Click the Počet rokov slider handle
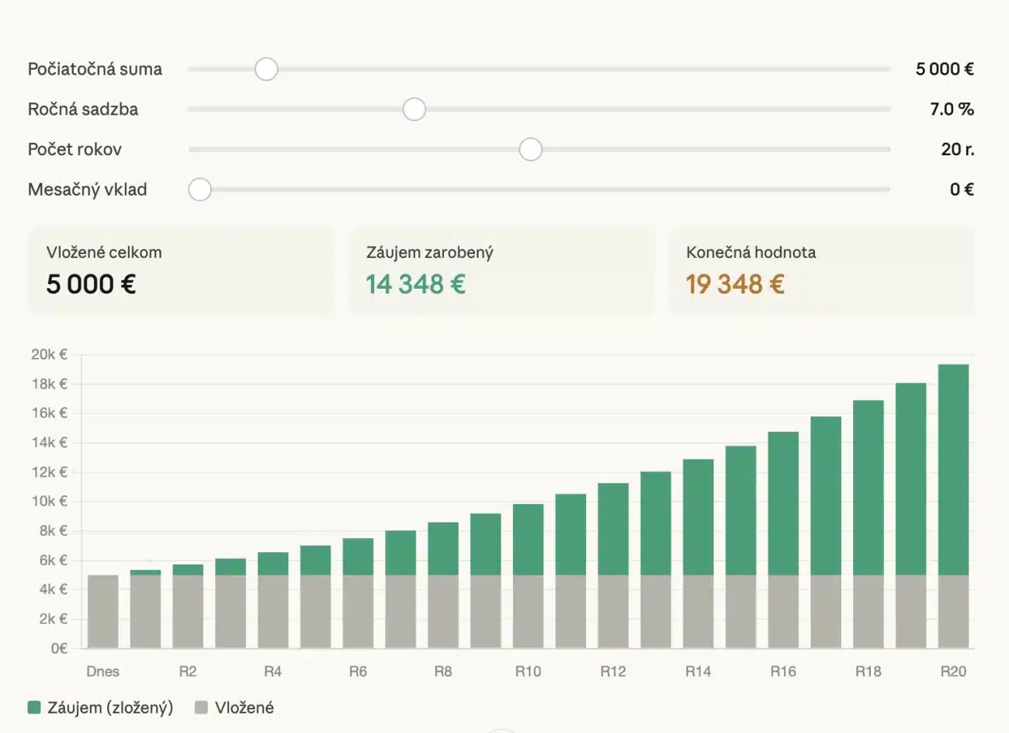1009x733 pixels. click(x=531, y=149)
